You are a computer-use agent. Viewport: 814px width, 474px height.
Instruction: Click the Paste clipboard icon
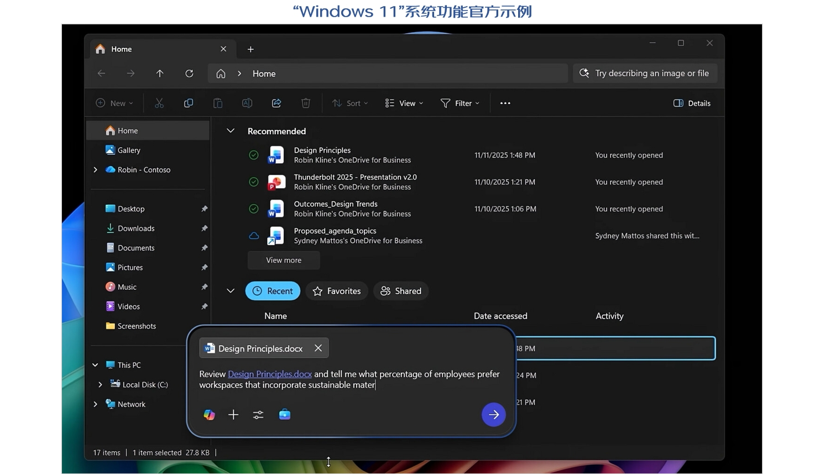[x=218, y=103]
